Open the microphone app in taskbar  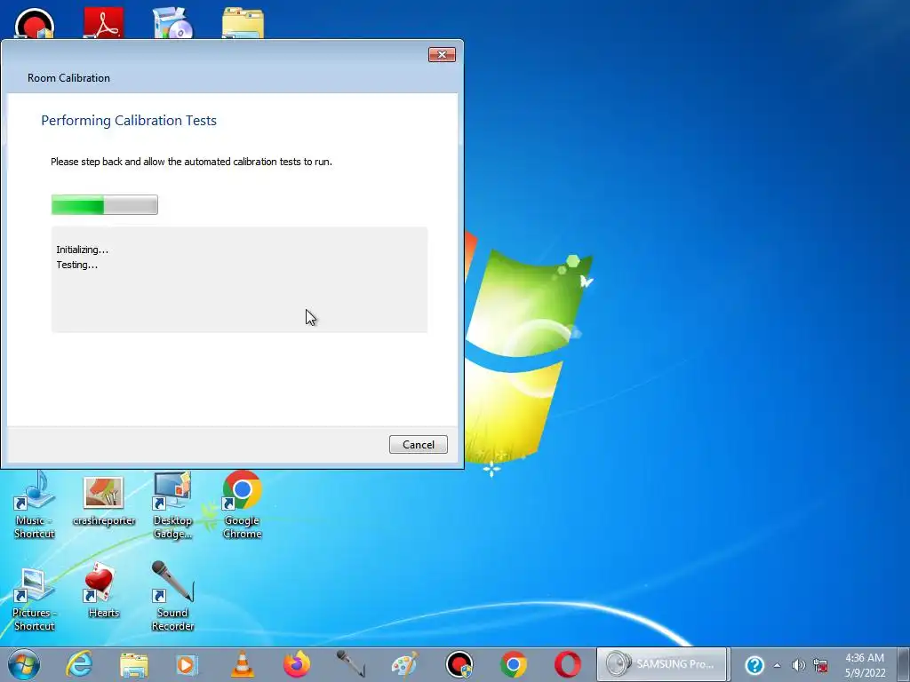350,664
